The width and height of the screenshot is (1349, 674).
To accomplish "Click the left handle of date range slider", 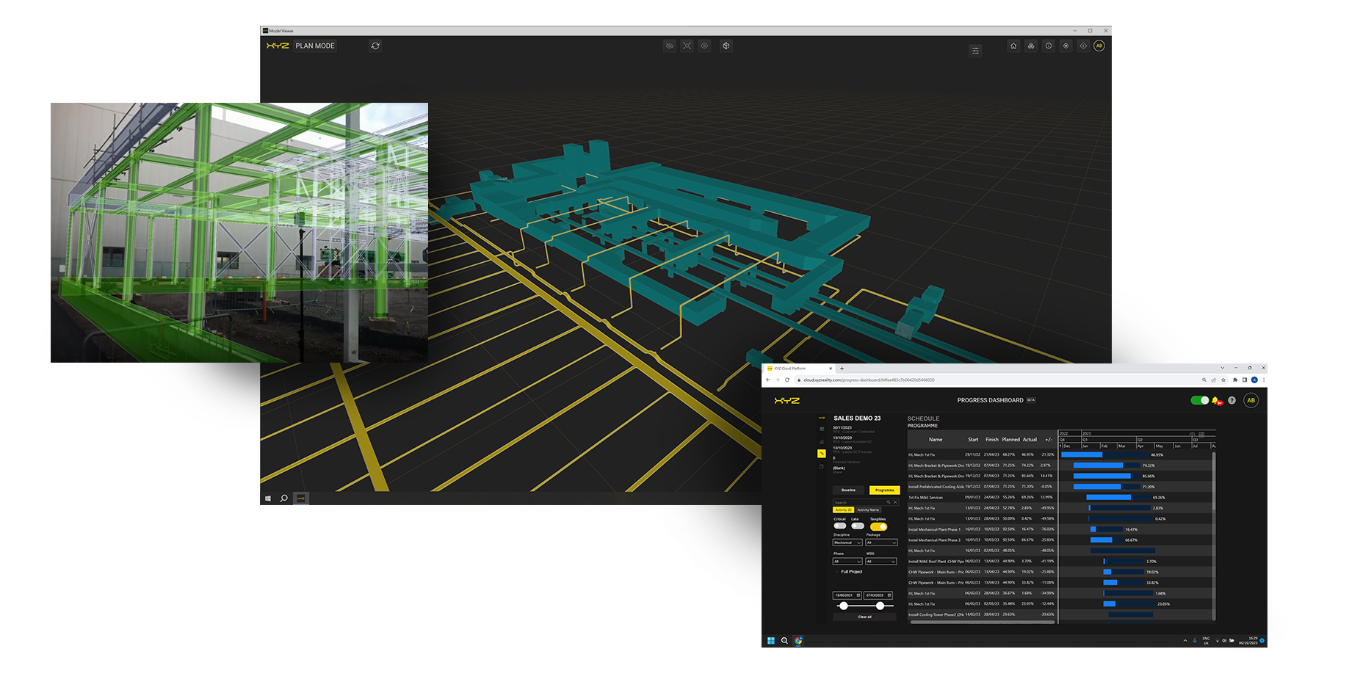I will [x=844, y=606].
